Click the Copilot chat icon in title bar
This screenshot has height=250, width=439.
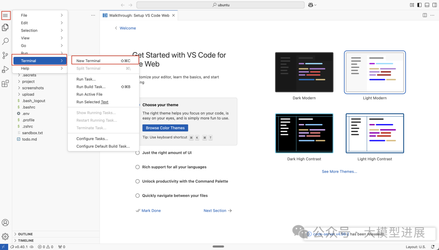(x=311, y=5)
